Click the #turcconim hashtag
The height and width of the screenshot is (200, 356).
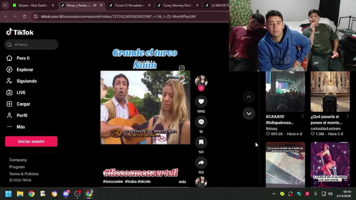tap(113, 181)
